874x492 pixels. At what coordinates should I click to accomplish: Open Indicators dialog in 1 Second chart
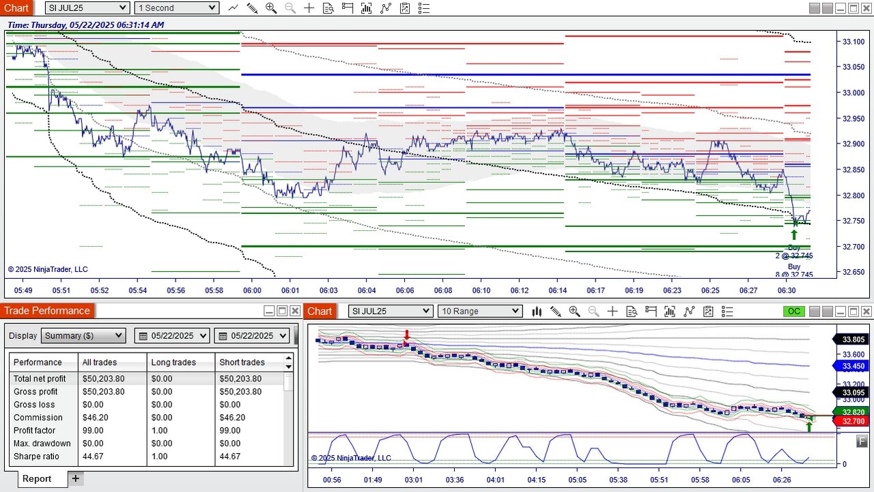click(367, 8)
